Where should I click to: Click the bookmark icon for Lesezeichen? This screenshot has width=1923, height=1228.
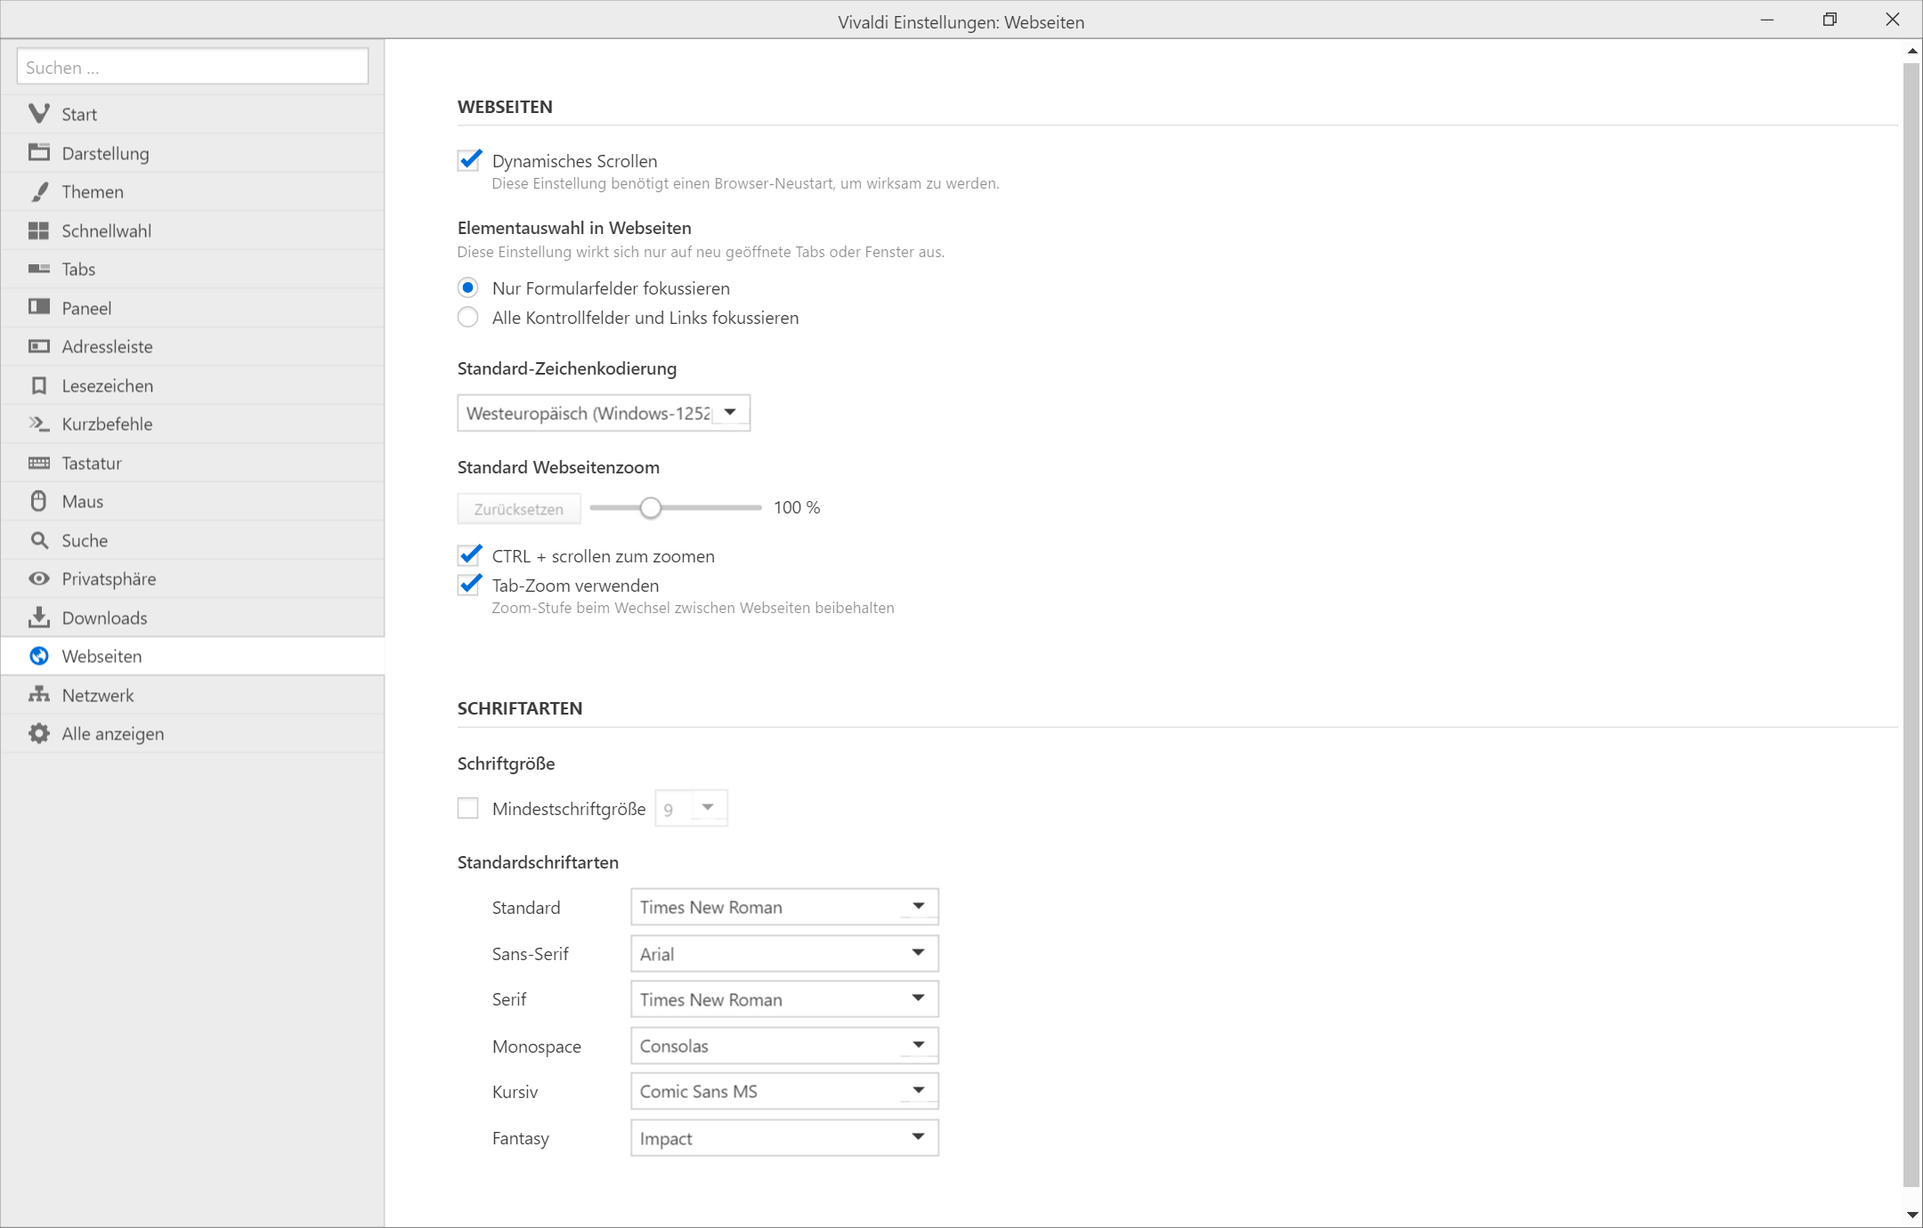38,385
